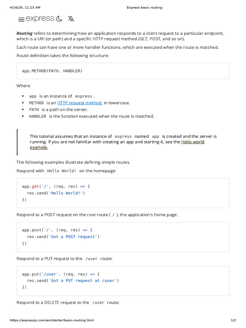Click the tutorial assumption note block
This screenshot has width=246, height=328.
point(123,142)
